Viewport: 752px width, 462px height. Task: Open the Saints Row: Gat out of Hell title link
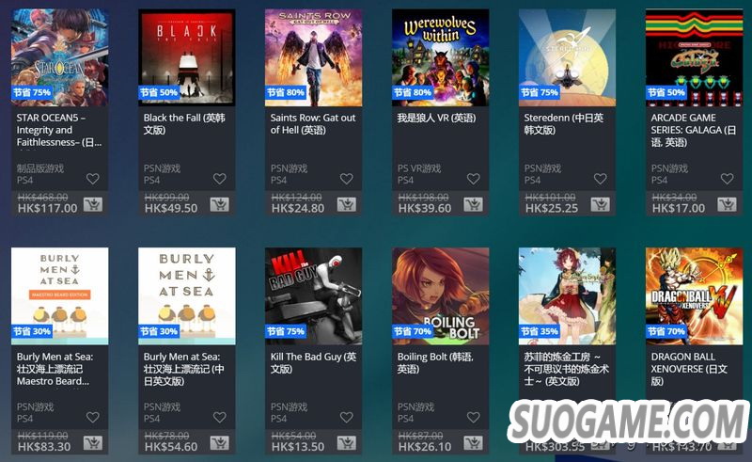tap(313, 124)
